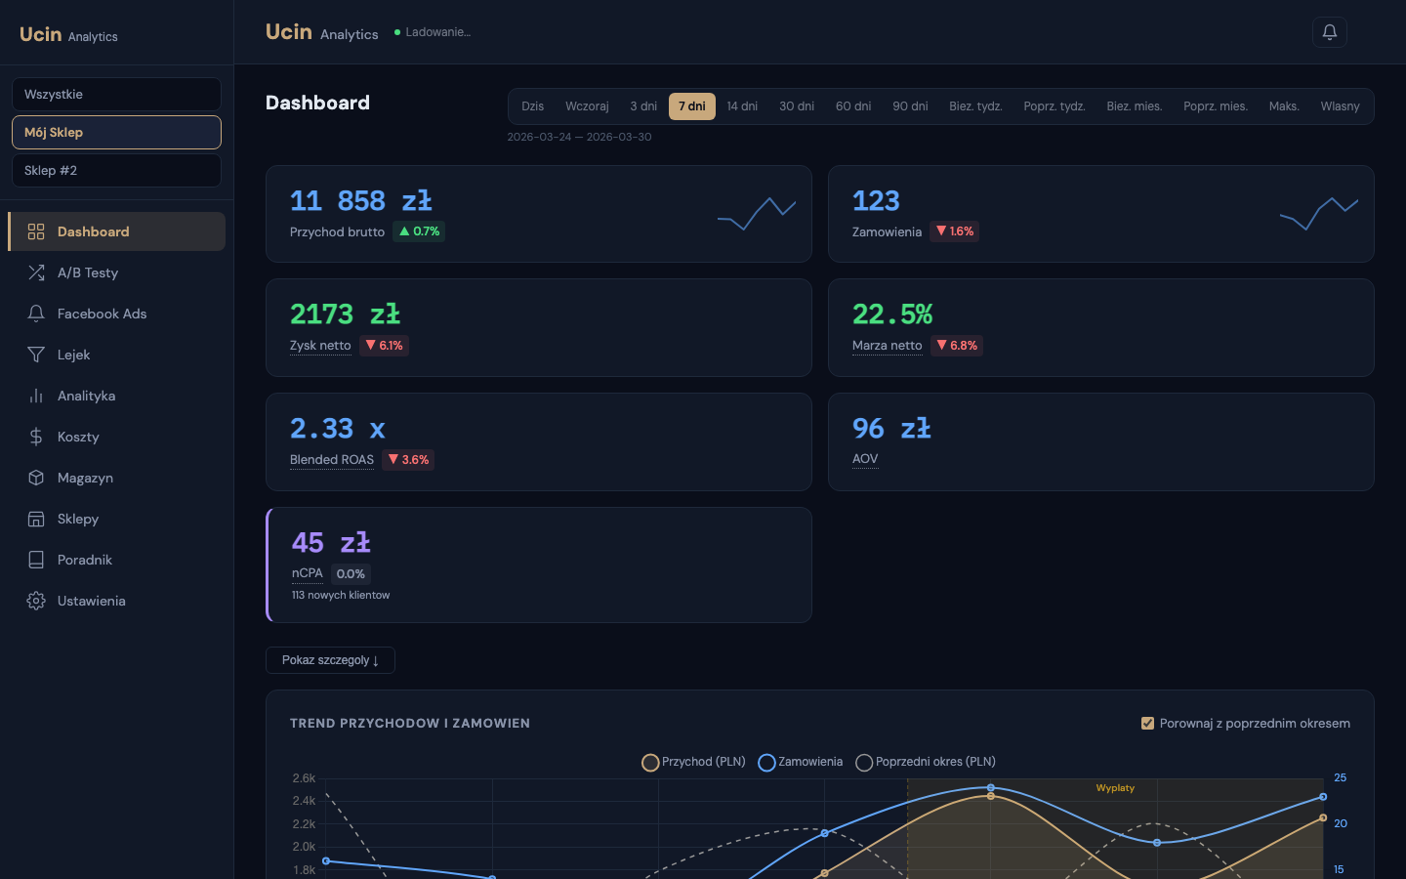Choose Sklep #2 store
This screenshot has width=1406, height=879.
tap(116, 171)
